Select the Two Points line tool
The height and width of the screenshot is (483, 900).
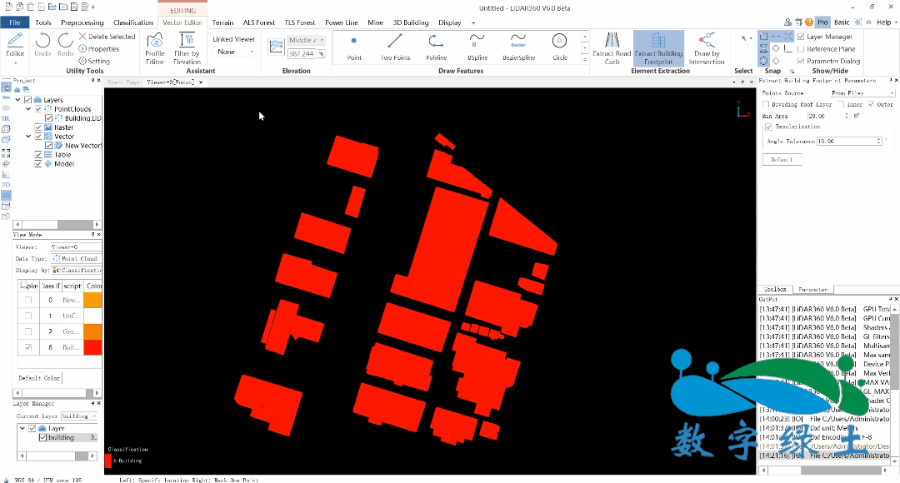(x=395, y=47)
